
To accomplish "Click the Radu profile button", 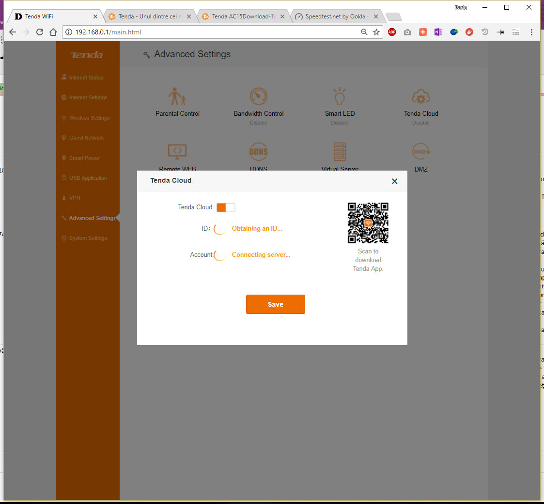I will (461, 8).
